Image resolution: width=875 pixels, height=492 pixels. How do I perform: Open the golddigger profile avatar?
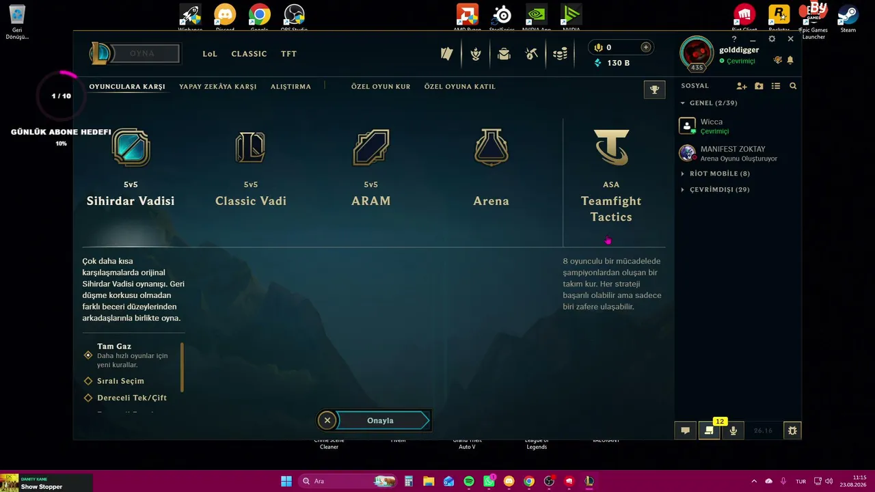[697, 53]
